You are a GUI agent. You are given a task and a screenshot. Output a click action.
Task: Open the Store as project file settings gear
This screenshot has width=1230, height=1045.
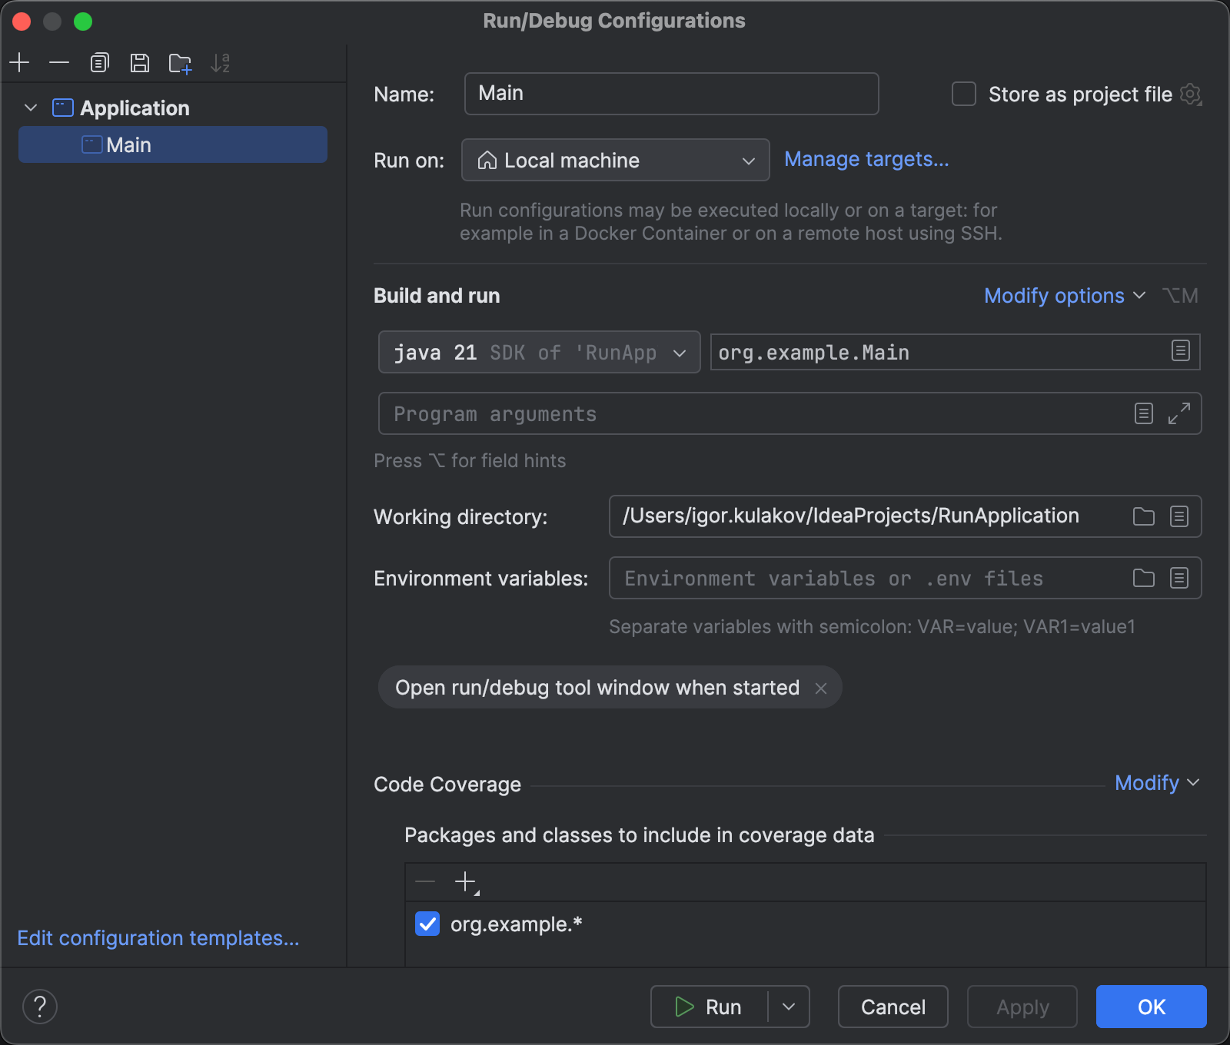1191,94
